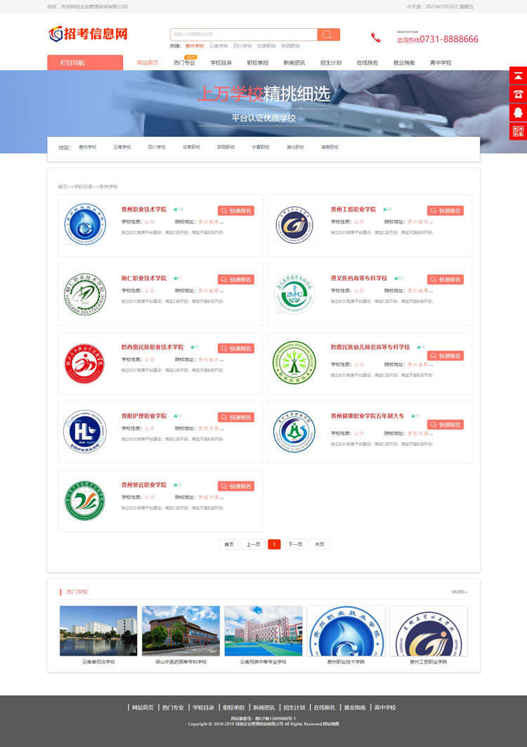Click the red phone handset icon beside the hotline
527x747 pixels.
(x=376, y=38)
